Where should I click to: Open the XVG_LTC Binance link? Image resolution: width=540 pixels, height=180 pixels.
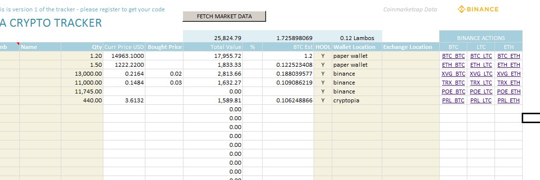[481, 74]
